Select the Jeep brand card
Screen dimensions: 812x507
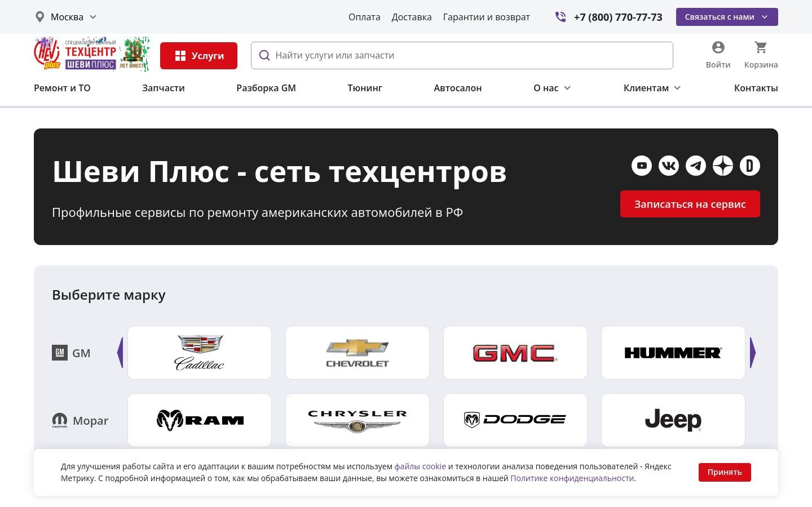click(673, 420)
